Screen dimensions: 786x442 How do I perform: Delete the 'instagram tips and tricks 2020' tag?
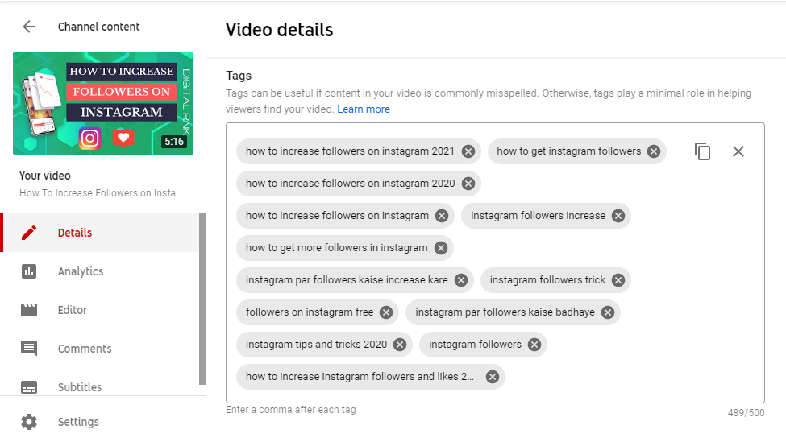click(400, 345)
